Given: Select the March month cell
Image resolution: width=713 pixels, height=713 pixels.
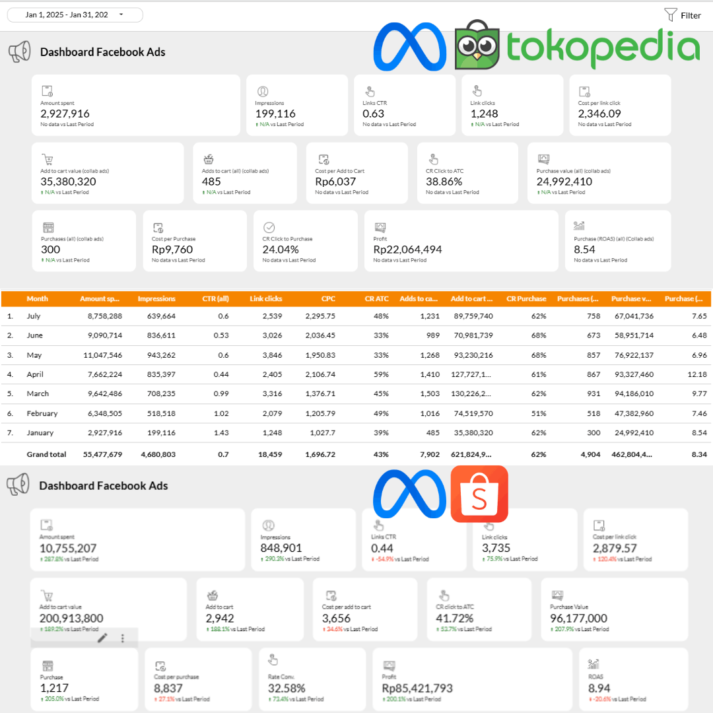Looking at the screenshot, I should pos(38,393).
